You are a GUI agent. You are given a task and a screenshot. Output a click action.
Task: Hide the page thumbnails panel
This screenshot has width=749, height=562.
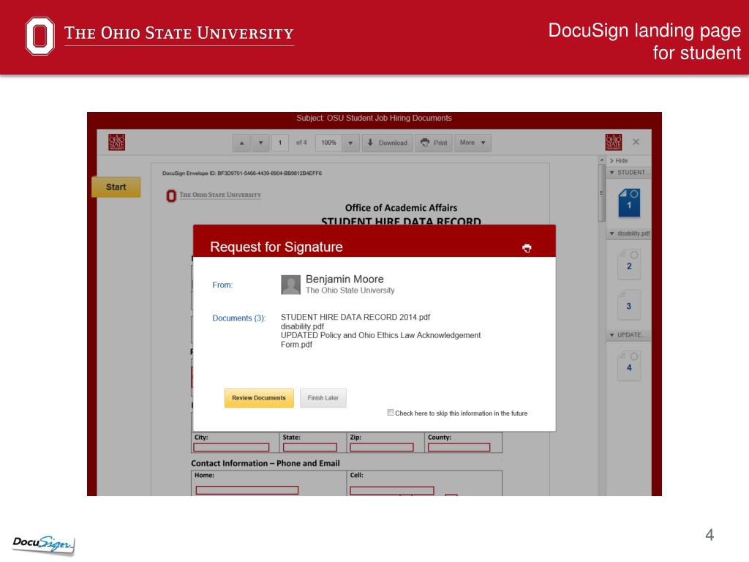tap(619, 160)
